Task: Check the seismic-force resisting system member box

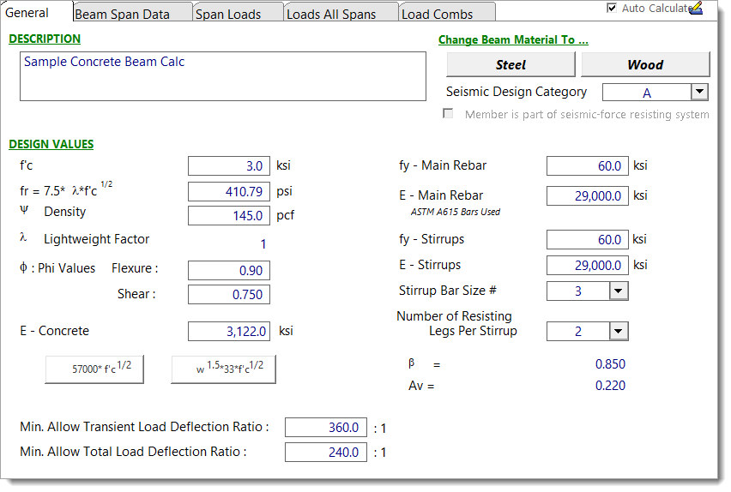Action: 447,114
